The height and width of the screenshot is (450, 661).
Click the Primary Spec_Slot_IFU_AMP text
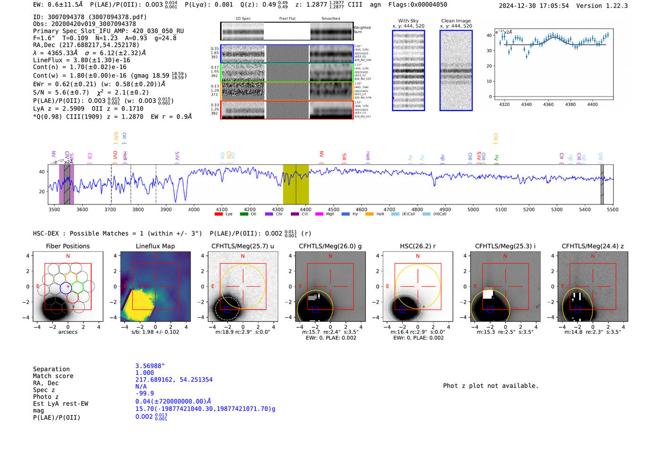[x=109, y=31]
